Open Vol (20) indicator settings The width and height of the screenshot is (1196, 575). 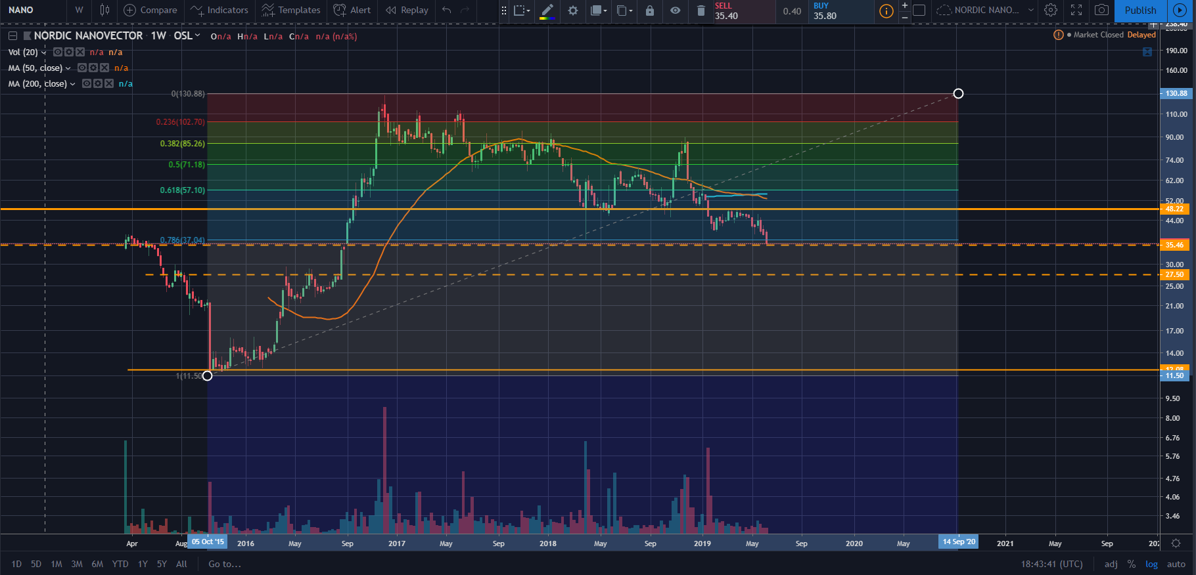pos(69,52)
